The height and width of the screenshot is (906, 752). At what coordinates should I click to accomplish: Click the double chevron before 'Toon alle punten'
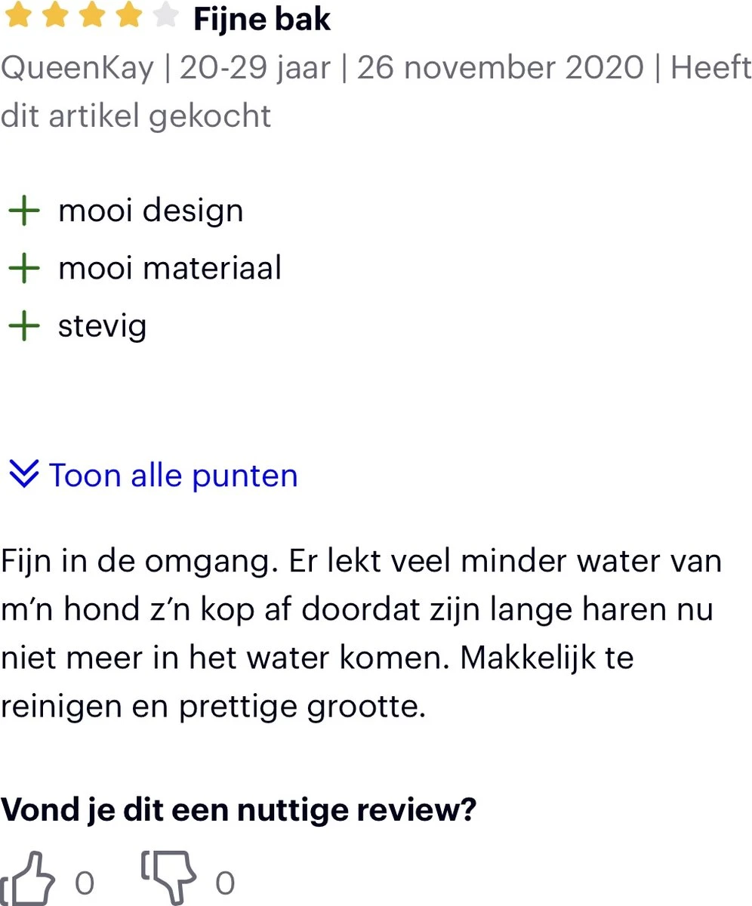tap(23, 474)
